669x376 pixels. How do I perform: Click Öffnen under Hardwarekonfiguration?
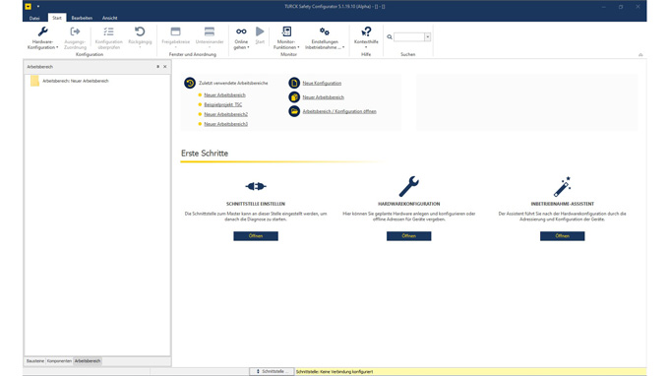coord(408,236)
